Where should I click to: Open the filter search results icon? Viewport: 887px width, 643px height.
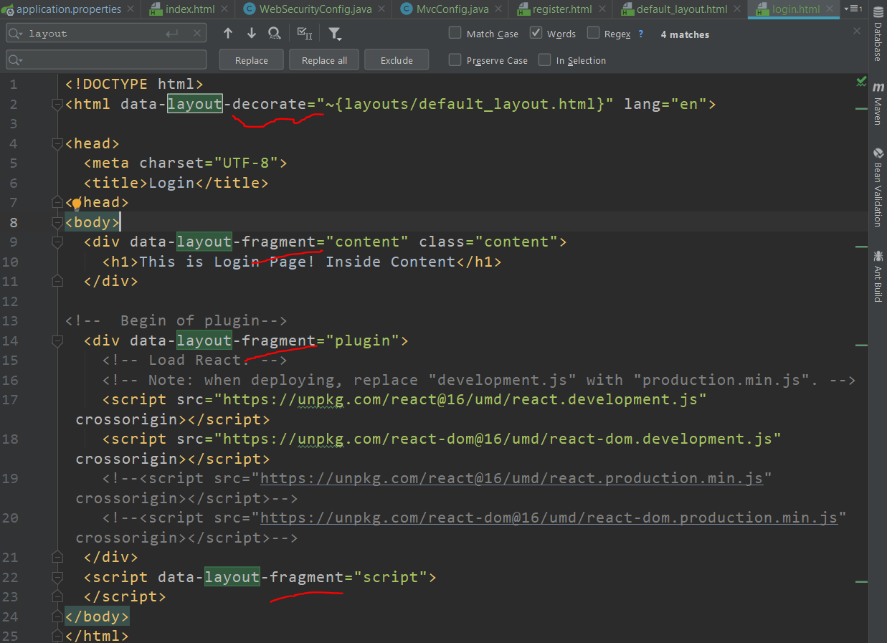[x=334, y=33]
